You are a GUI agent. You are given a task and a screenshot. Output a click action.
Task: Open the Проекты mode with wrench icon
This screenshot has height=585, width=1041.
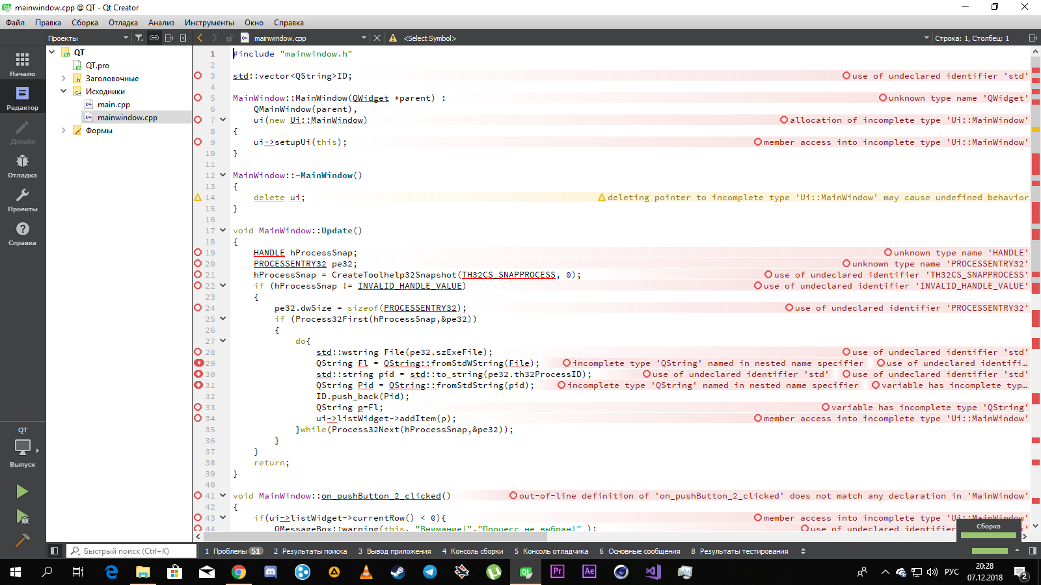[x=22, y=200]
